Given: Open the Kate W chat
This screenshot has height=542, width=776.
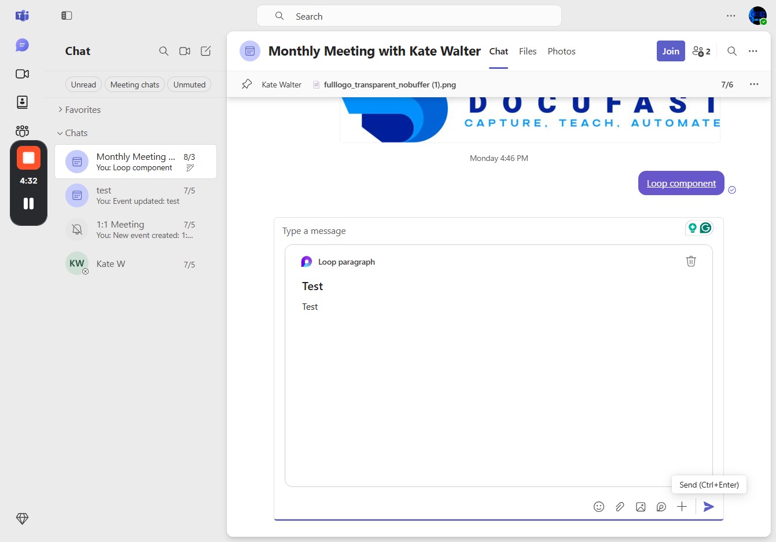Looking at the screenshot, I should 135,263.
